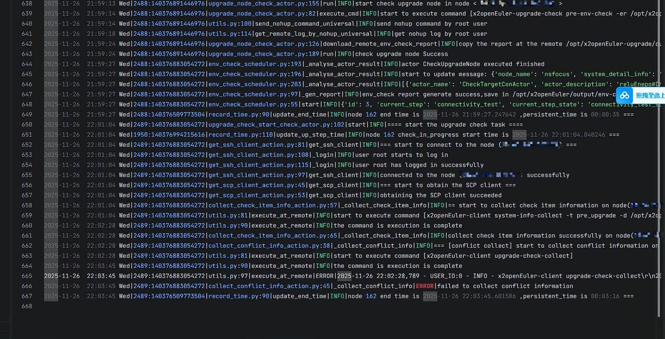Click the red ERROR label on line 666
The height and width of the screenshot is (339, 665).
point(424,286)
